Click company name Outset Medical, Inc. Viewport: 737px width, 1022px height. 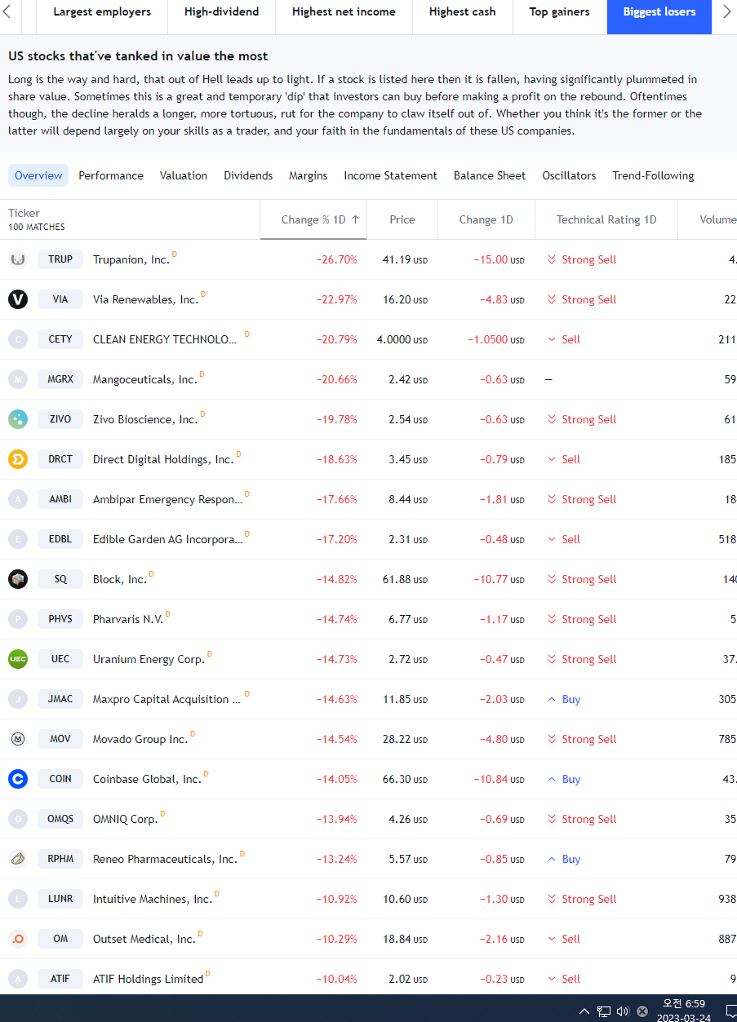(144, 939)
